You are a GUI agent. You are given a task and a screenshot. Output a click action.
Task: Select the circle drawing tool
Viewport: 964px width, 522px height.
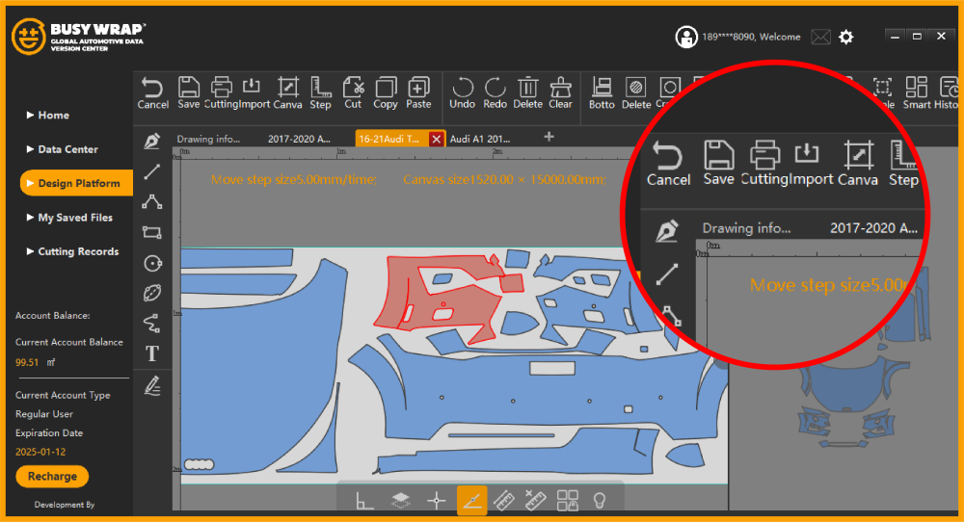(152, 264)
